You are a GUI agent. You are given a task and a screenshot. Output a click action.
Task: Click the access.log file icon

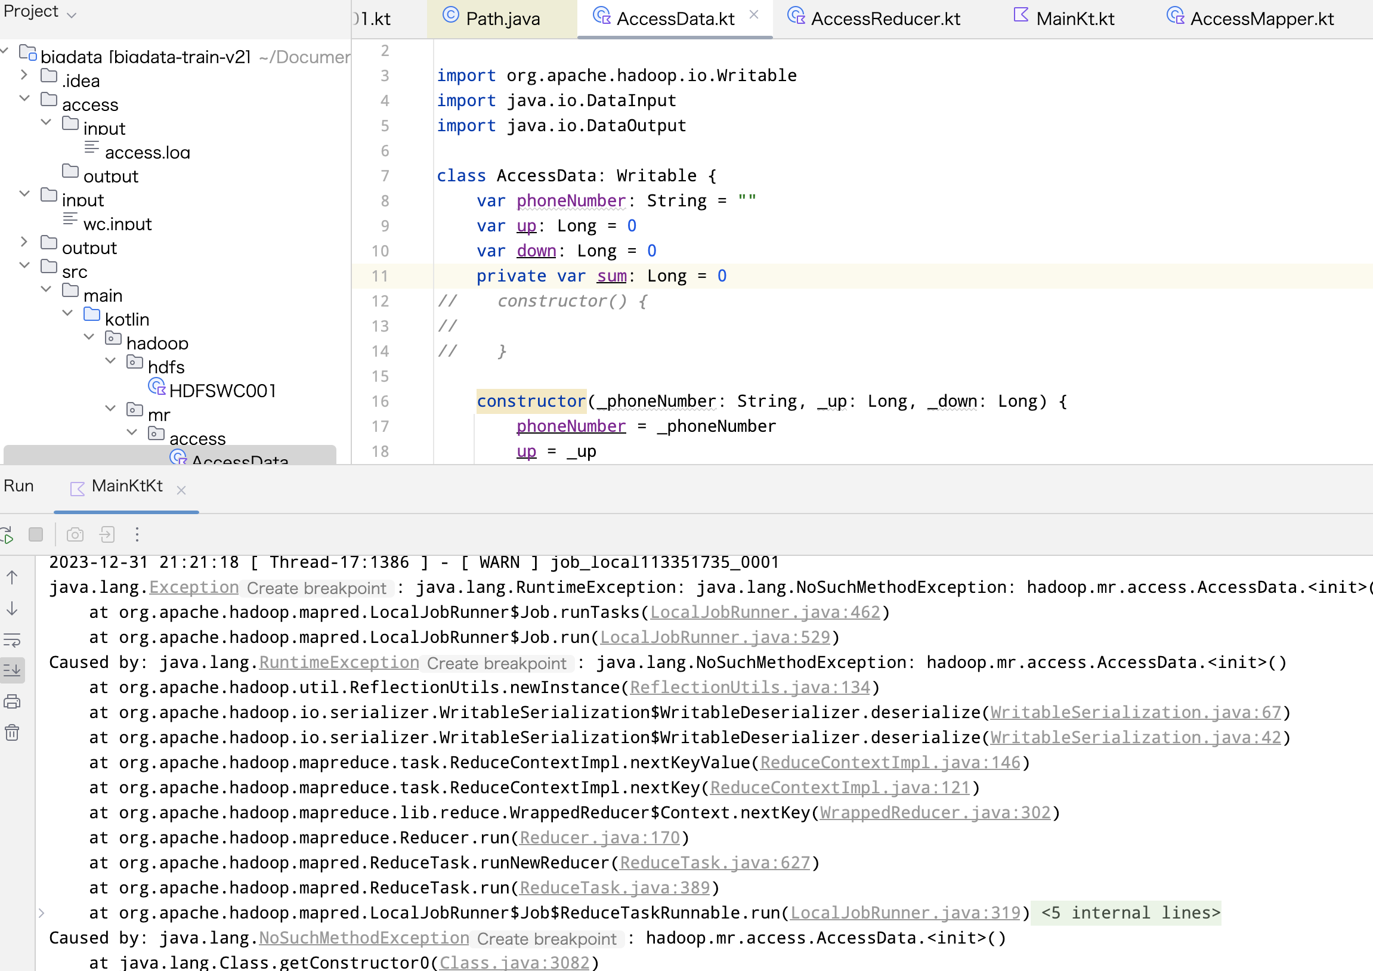click(91, 147)
